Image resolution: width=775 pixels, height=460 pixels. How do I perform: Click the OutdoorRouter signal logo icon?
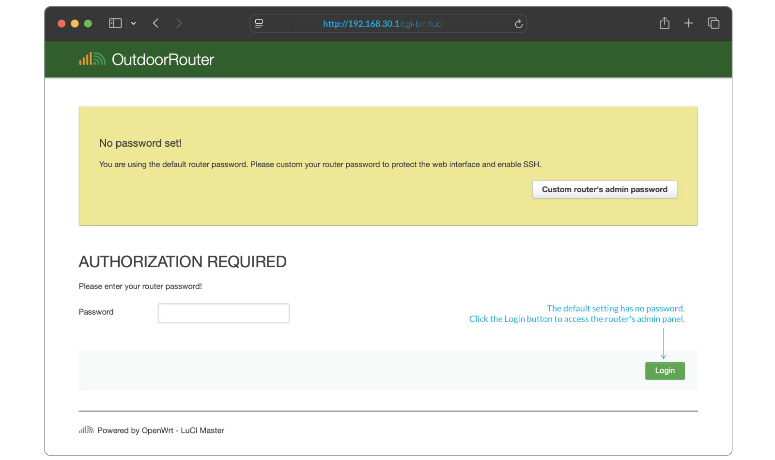click(92, 59)
